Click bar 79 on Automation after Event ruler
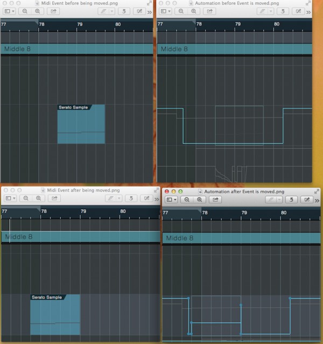 244,212
